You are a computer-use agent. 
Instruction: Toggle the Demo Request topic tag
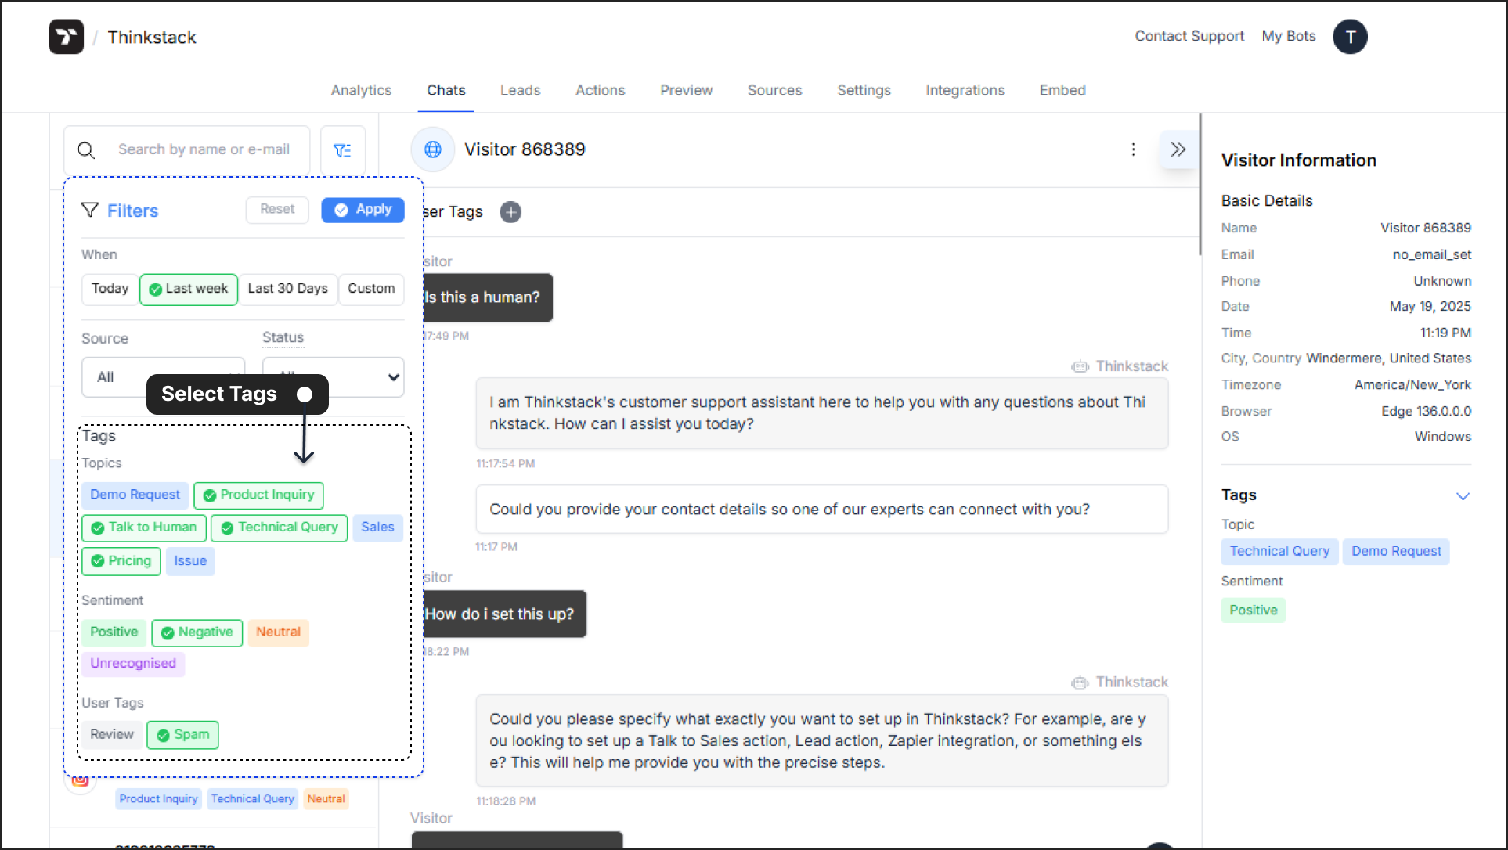pyautogui.click(x=135, y=495)
